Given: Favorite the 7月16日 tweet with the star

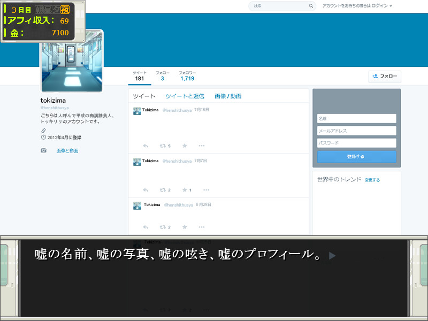Looking at the screenshot, I should tap(185, 146).
